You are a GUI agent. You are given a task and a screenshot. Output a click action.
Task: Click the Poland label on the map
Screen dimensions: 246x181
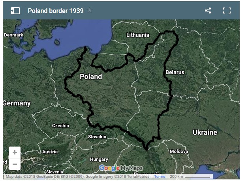(90, 76)
